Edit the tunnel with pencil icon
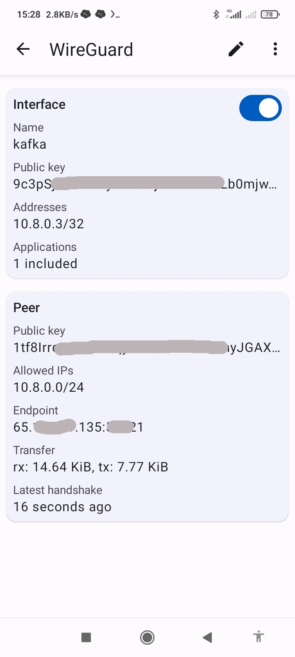Screen dimensions: 295x657 click(x=236, y=49)
